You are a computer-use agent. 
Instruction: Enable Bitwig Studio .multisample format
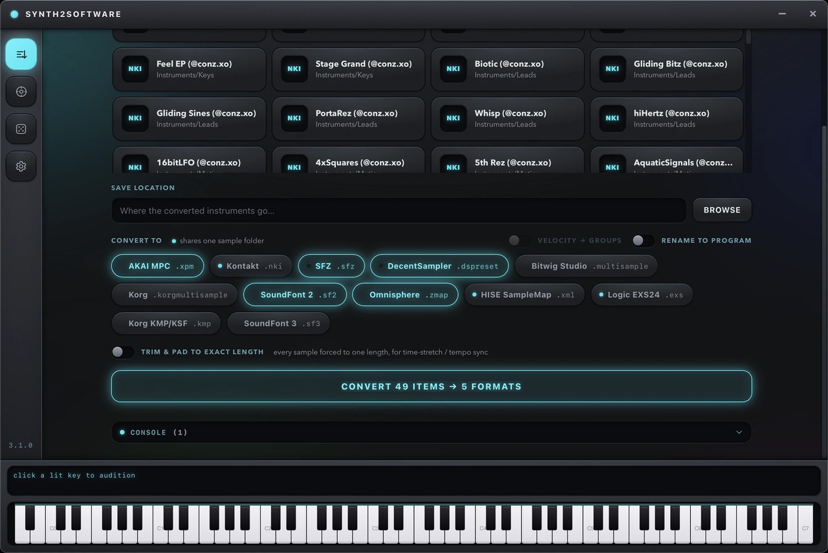coord(586,266)
